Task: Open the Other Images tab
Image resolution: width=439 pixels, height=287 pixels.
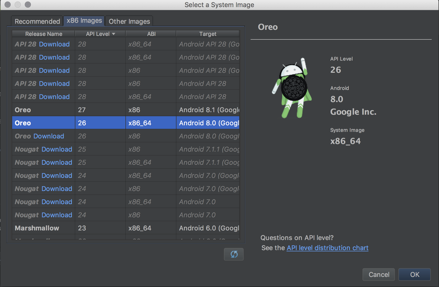Action: 129,21
